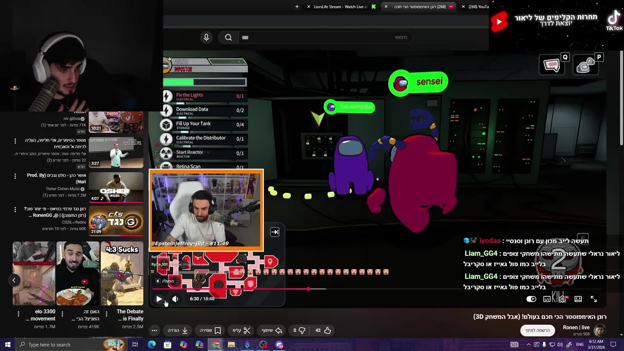
Task: Click the Download Data task entry
Action: tap(204, 111)
